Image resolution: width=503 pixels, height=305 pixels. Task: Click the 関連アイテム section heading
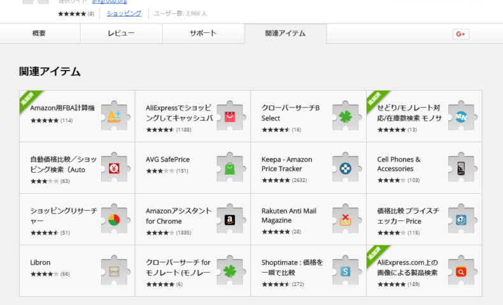click(x=50, y=71)
